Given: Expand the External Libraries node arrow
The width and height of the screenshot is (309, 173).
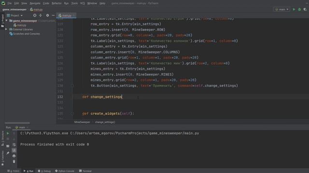Looking at the screenshot, I should tap(6, 29).
